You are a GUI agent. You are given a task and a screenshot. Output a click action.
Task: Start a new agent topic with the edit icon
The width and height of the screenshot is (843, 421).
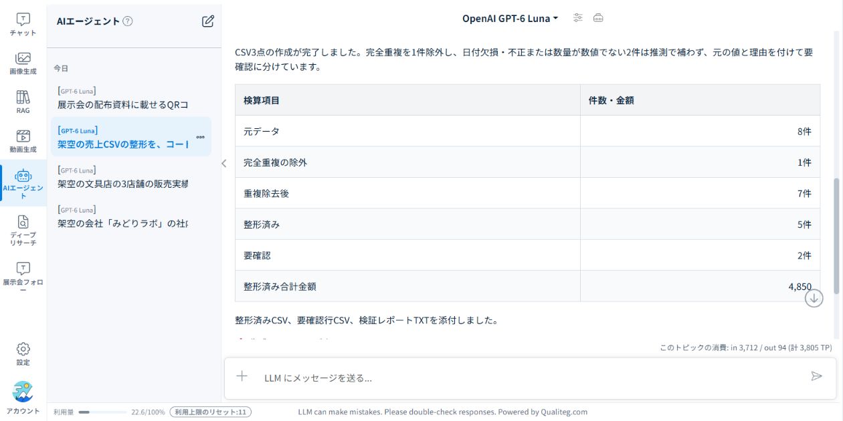tap(208, 21)
